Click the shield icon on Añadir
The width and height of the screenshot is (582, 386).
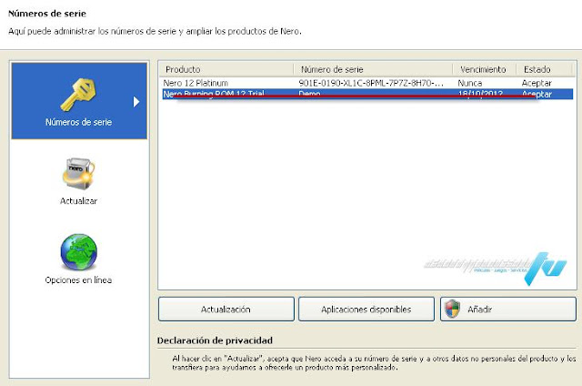pyautogui.click(x=453, y=310)
